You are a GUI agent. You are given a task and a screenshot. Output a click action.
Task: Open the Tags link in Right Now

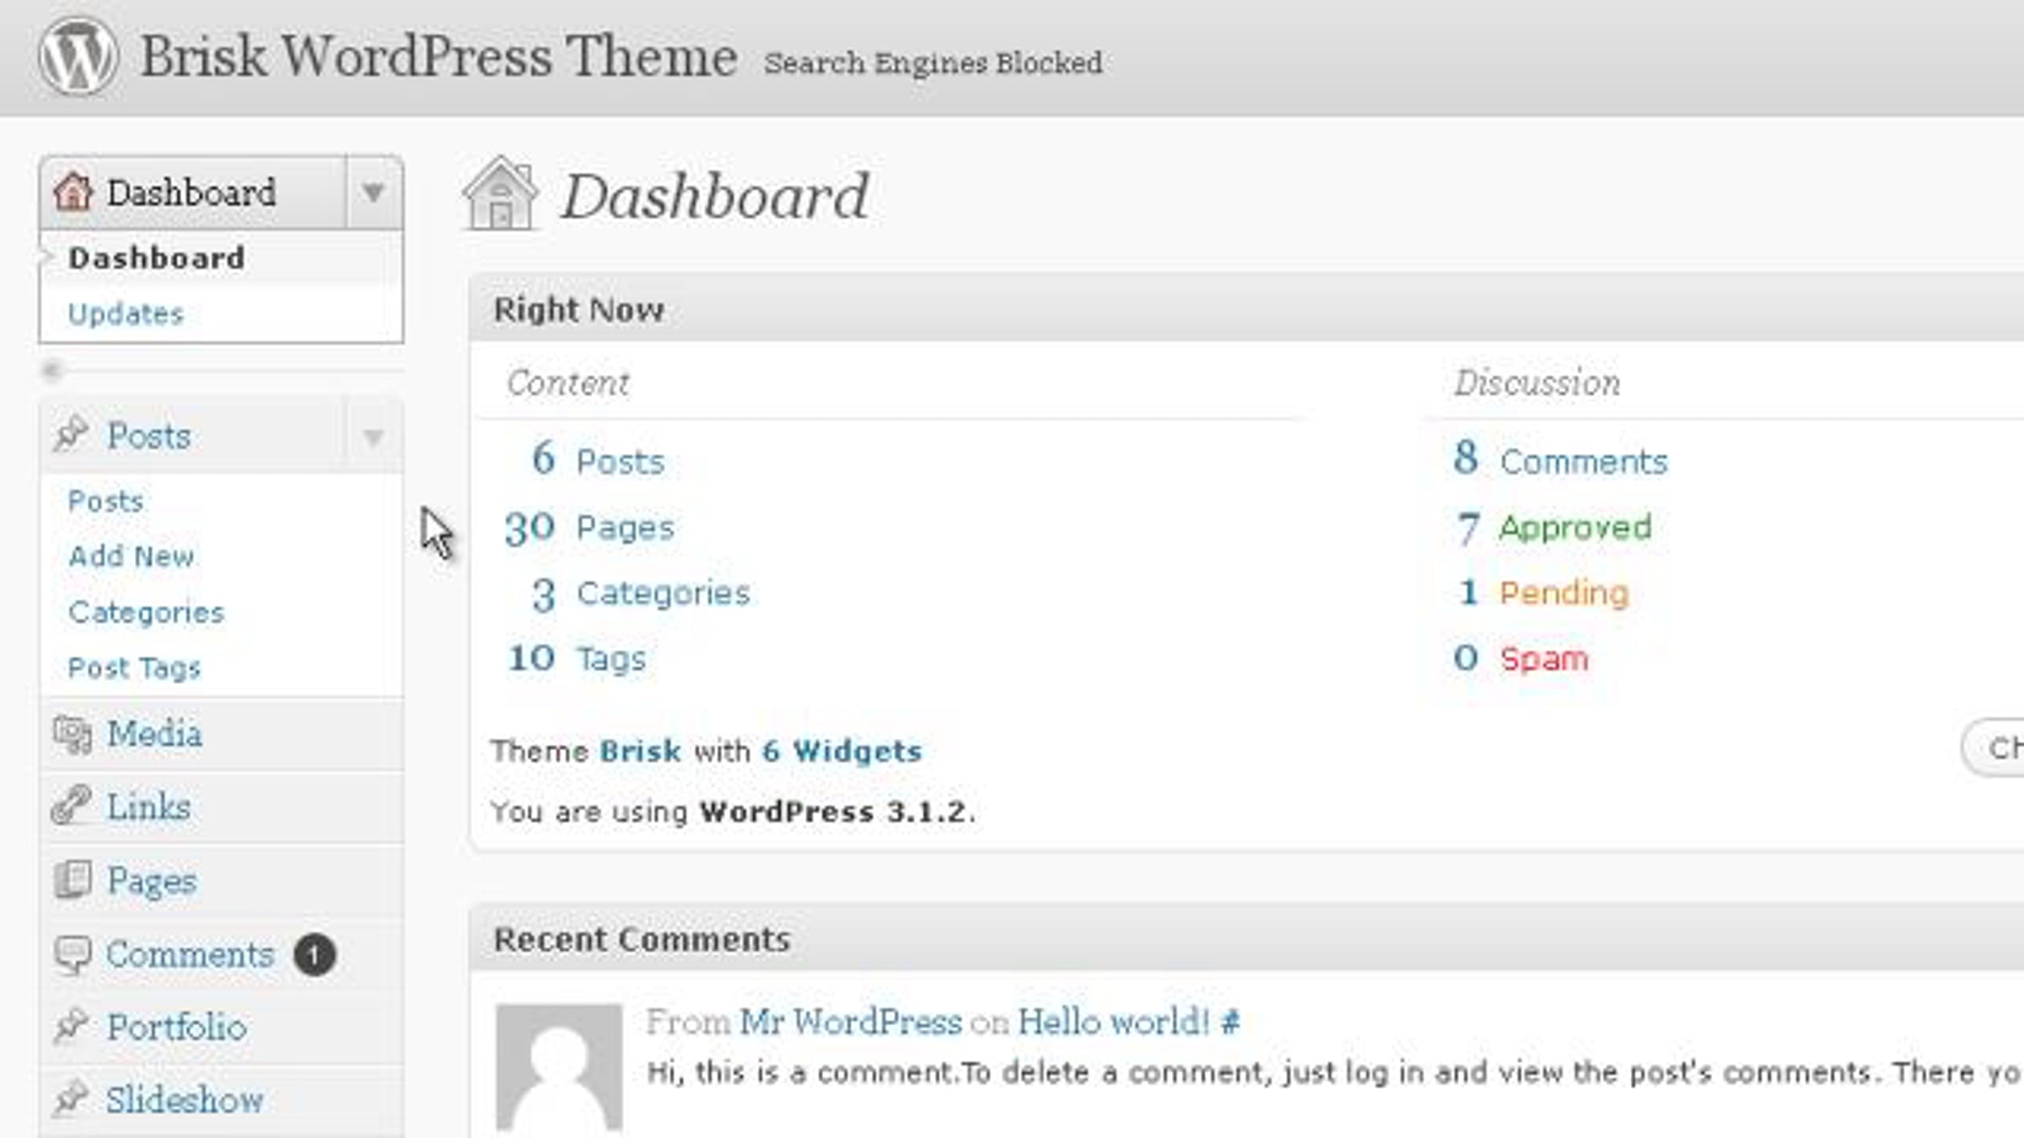click(611, 659)
